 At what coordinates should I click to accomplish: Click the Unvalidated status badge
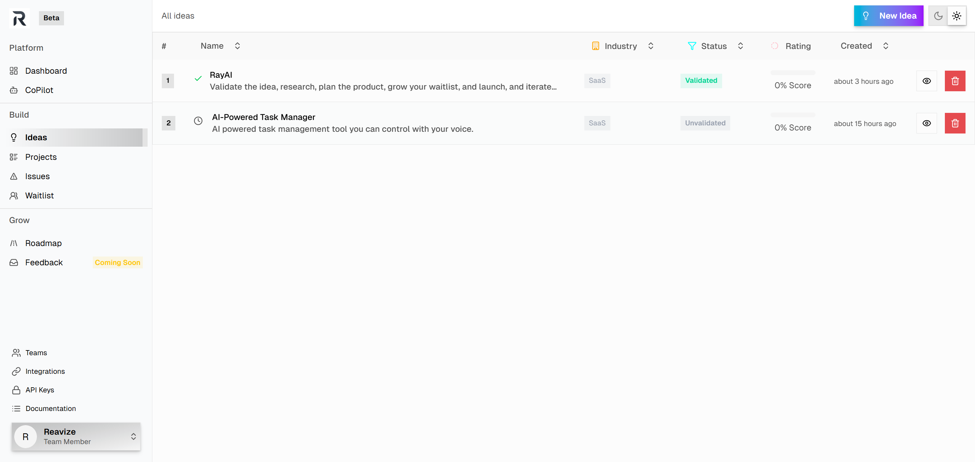[705, 123]
